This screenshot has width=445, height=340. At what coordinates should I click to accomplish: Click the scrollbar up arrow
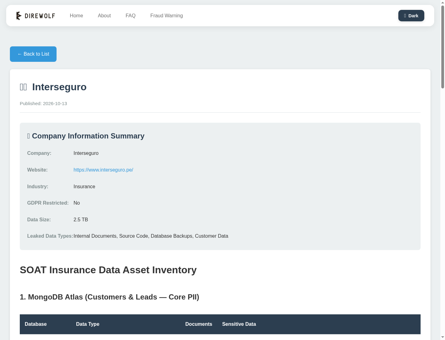point(443,2)
